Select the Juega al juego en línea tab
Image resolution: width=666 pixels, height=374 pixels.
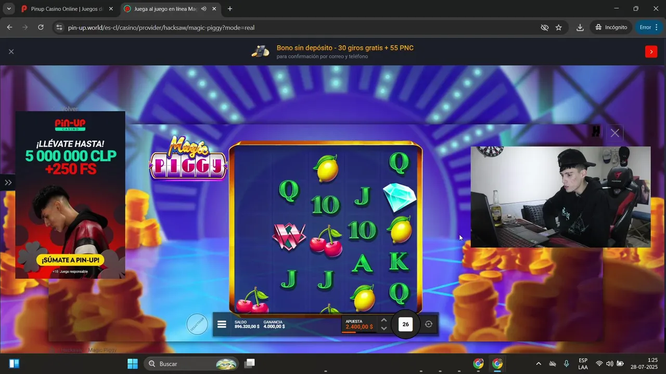[165, 9]
